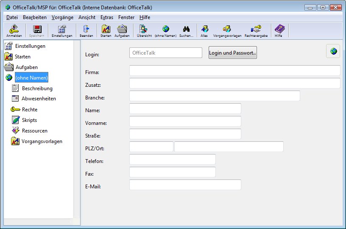Click the Beenden toolbar icon
346x229 pixels.
tap(86, 30)
